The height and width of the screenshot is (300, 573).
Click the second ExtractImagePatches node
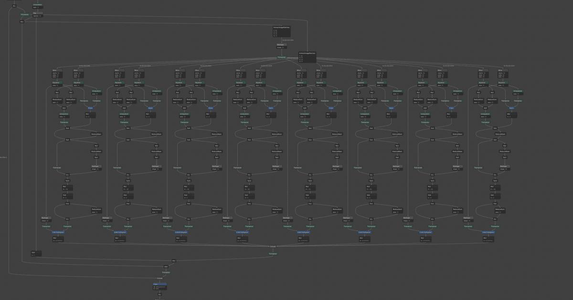point(307,56)
